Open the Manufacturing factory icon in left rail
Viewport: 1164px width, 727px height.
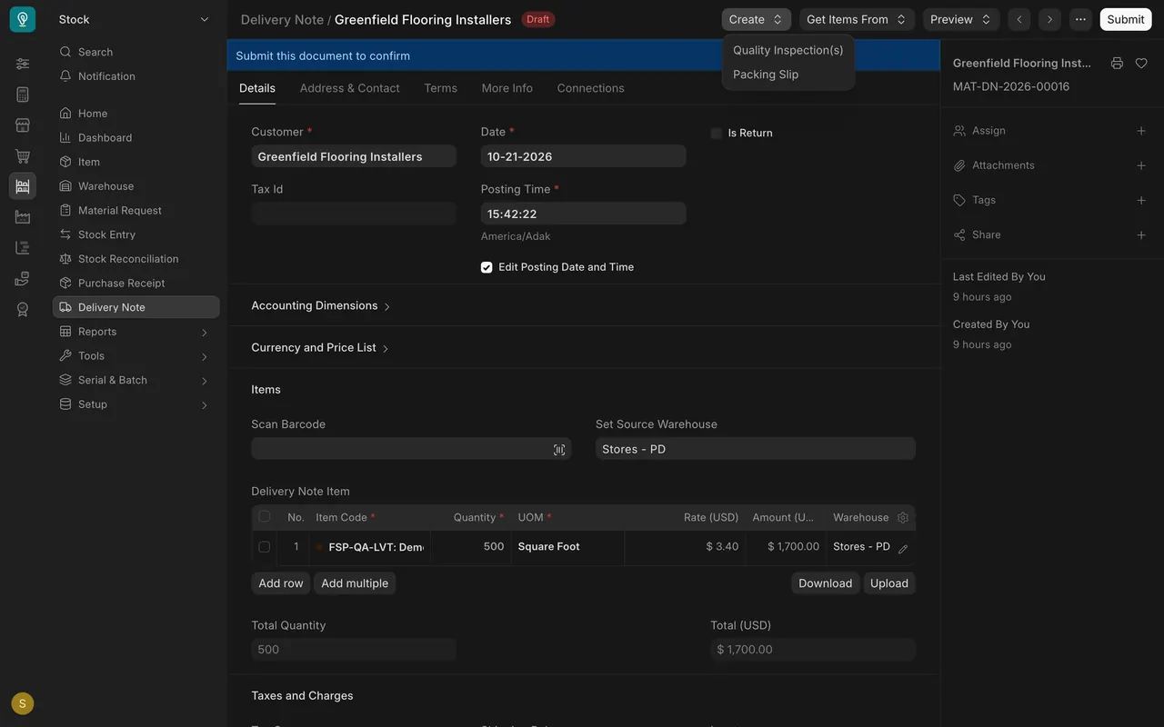(x=23, y=216)
